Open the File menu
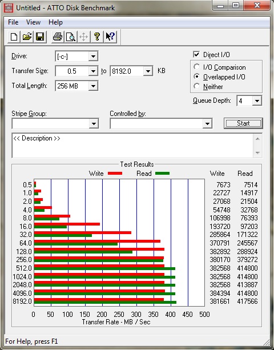274x350 pixels. pos(13,22)
